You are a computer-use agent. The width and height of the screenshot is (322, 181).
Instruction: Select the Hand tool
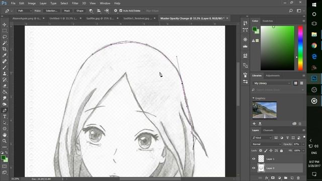click(x=5, y=135)
